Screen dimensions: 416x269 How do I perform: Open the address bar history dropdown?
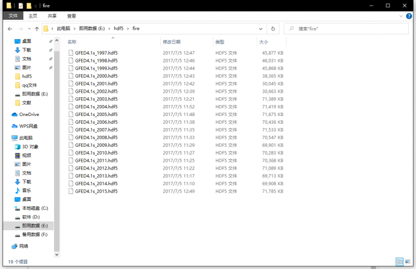pos(261,29)
